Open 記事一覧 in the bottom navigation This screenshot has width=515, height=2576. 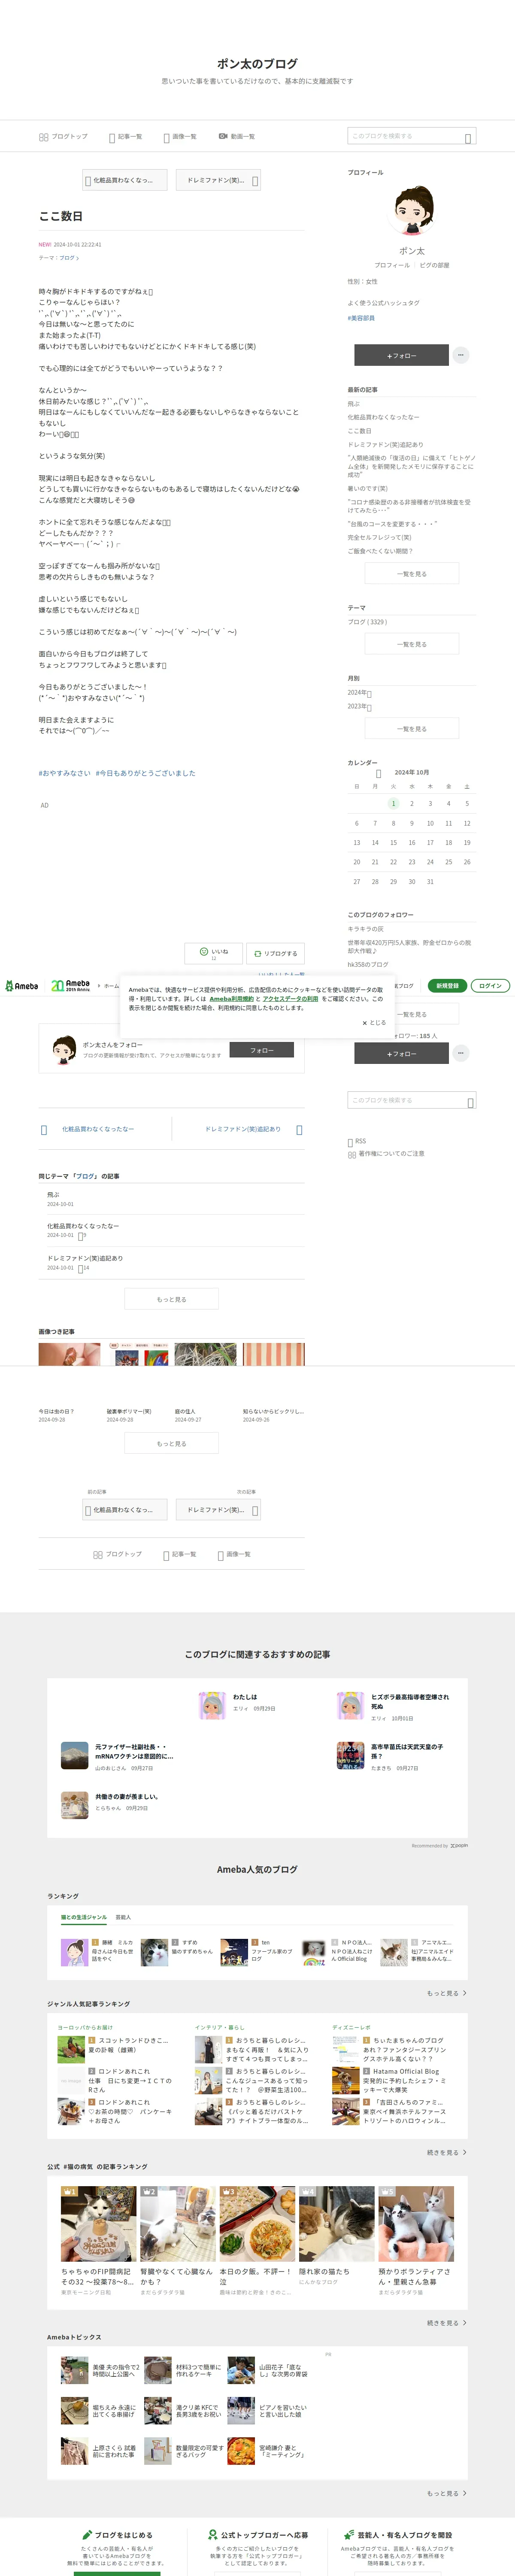click(x=179, y=1555)
